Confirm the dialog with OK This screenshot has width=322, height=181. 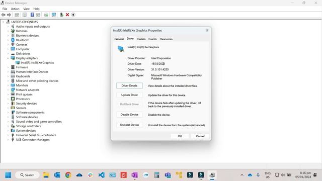click(x=180, y=136)
